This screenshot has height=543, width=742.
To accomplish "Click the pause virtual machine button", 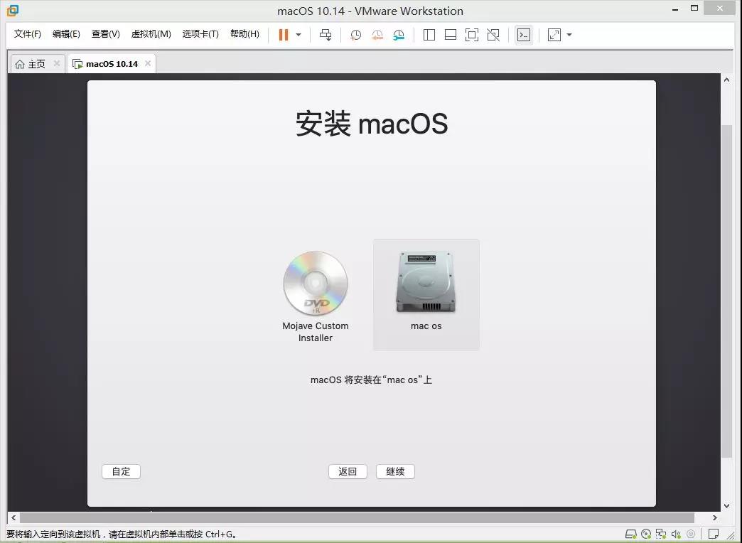I will (x=283, y=35).
